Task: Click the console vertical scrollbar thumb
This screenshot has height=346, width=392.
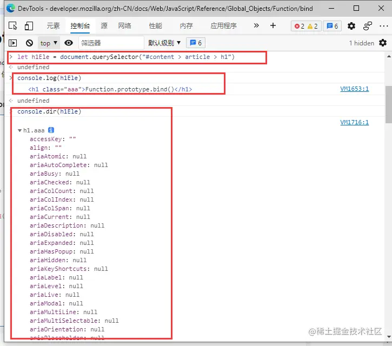Action: 389,104
